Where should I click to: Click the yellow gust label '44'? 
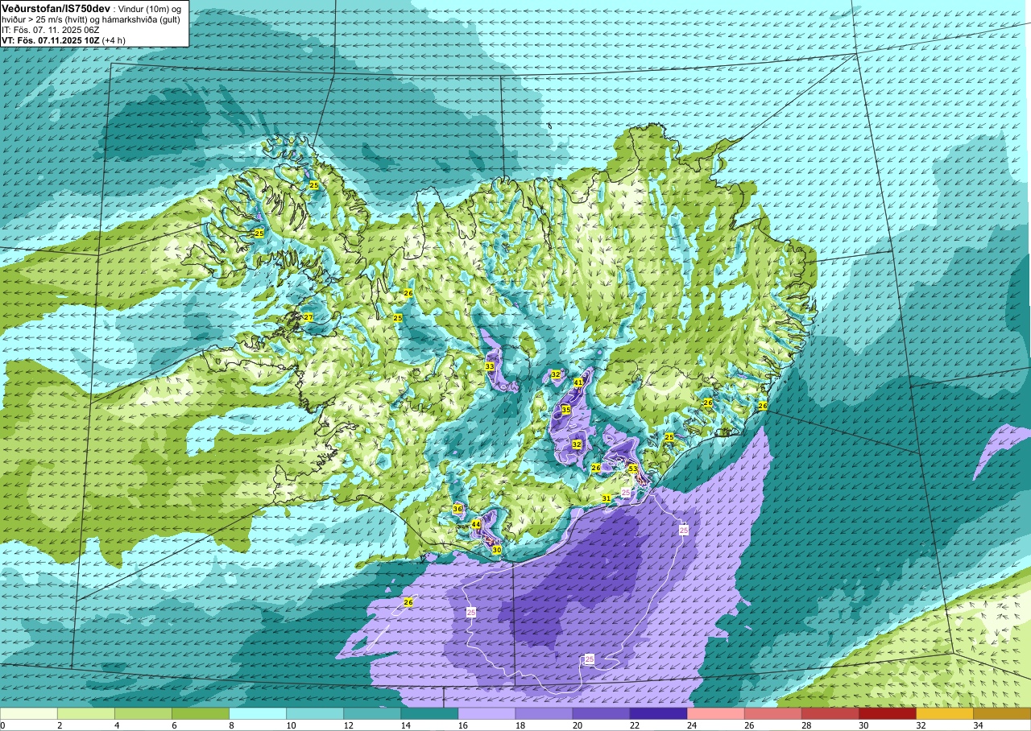476,524
